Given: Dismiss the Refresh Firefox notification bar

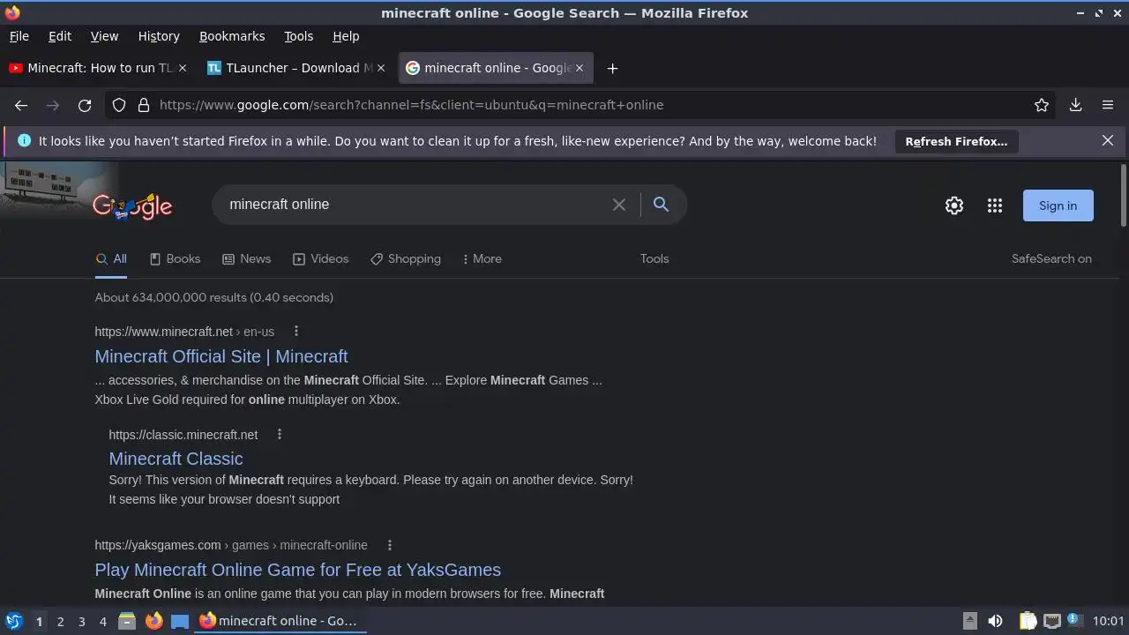Looking at the screenshot, I should [1108, 140].
